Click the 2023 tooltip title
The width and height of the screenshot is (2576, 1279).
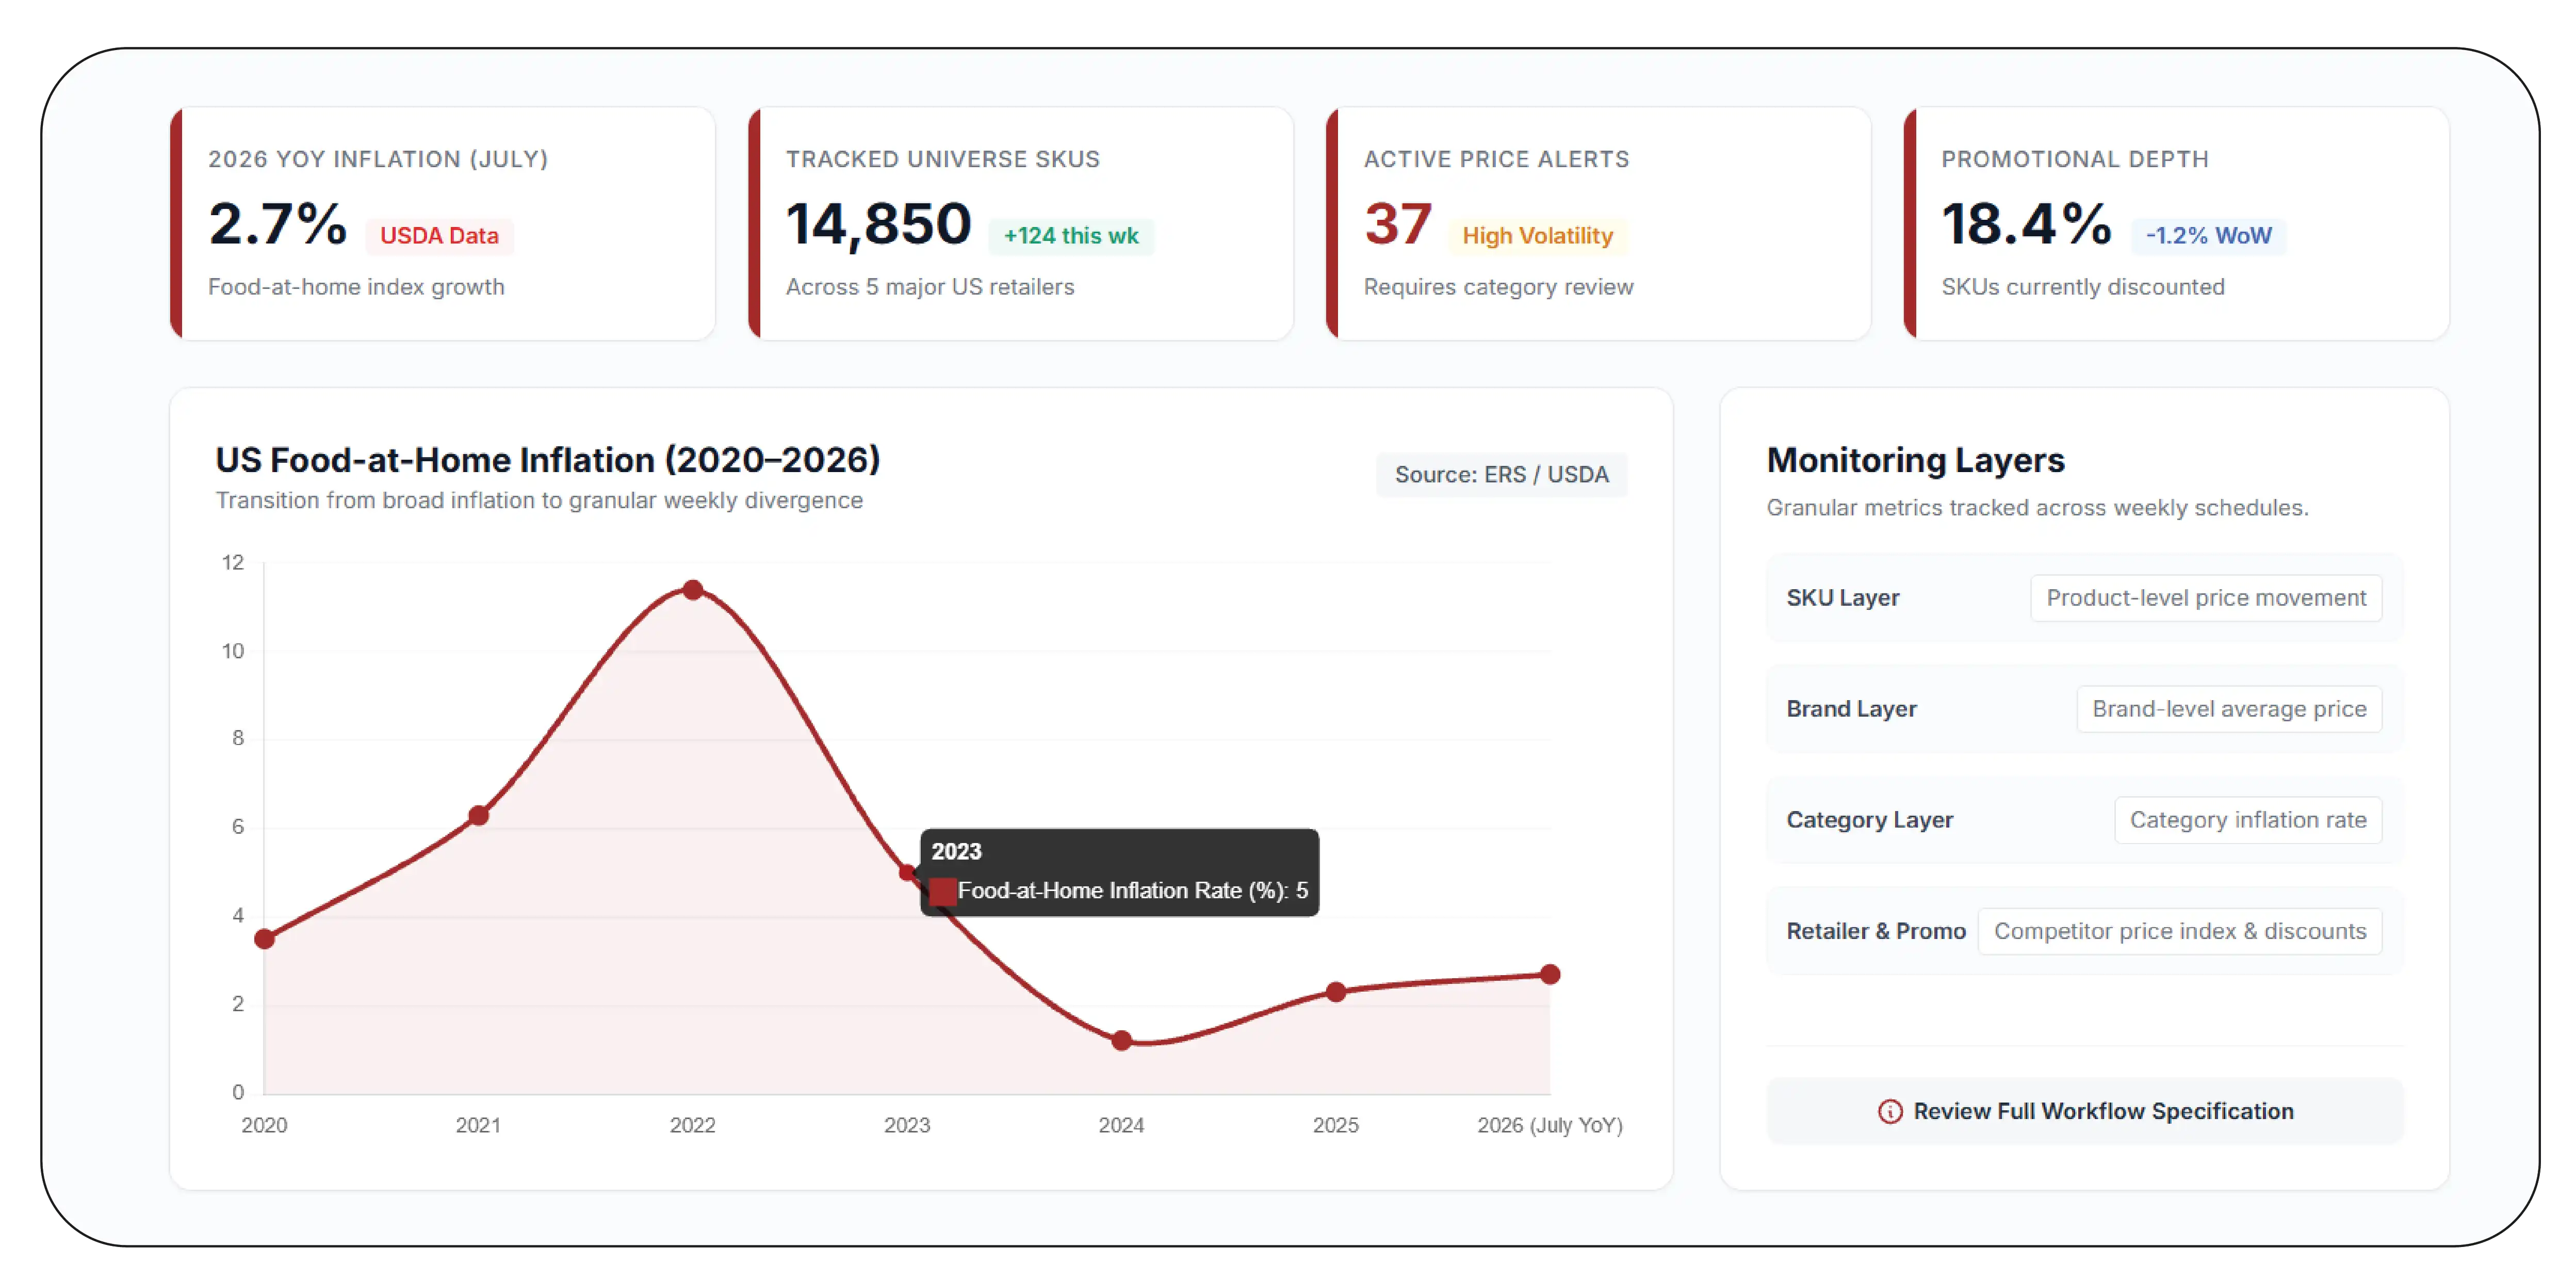(x=956, y=851)
